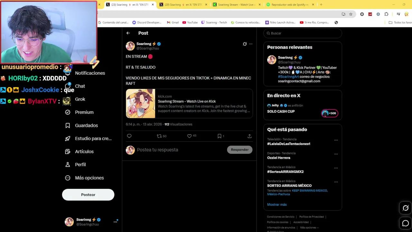Open trend Ozziel Herrera

279,158
